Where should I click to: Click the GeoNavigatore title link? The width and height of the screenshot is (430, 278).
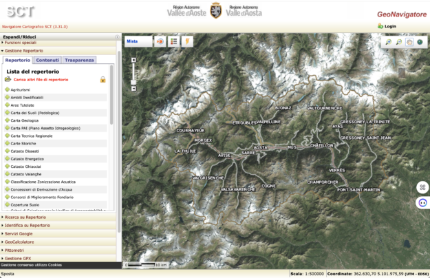(402, 14)
